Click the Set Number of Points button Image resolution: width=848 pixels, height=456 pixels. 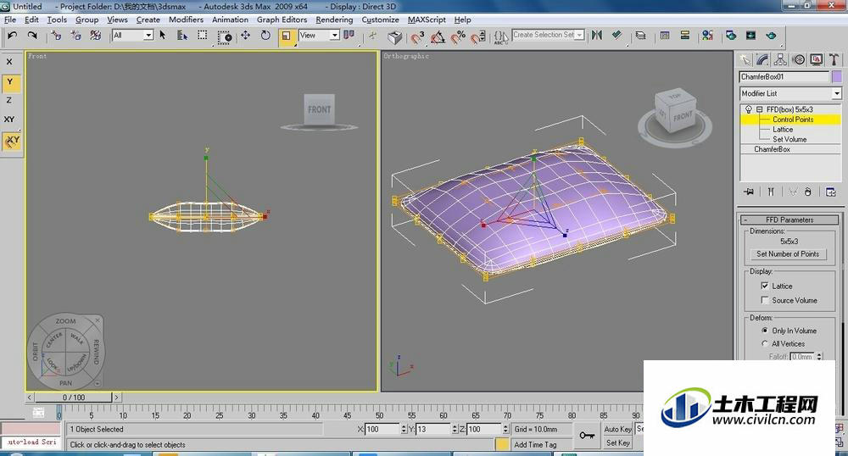[788, 254]
